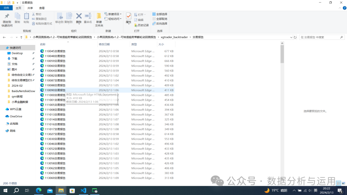Click Edit in the open group
347x195 pixels.
[139, 20]
